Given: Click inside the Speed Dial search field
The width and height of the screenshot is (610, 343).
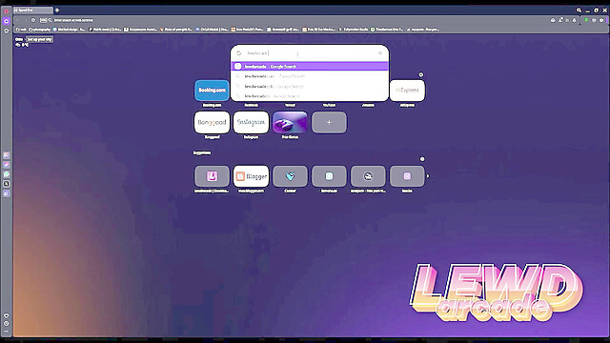Looking at the screenshot, I should pos(310,53).
